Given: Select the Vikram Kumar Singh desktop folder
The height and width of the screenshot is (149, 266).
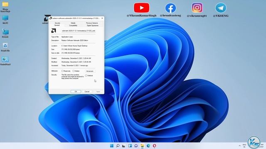Looking at the screenshot, I should pyautogui.click(x=5, y=7).
